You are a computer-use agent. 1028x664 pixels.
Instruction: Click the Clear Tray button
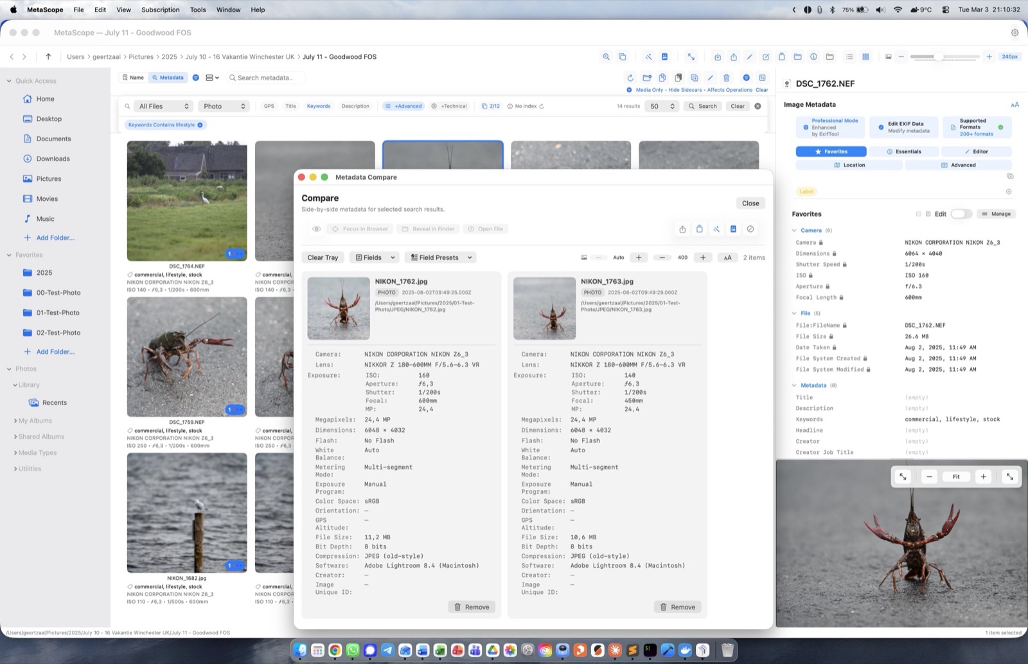tap(323, 257)
